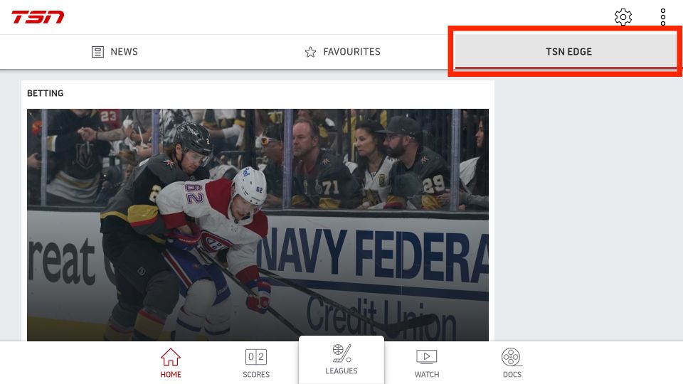Click the Betting section heading
This screenshot has height=384, width=683.
pos(45,93)
